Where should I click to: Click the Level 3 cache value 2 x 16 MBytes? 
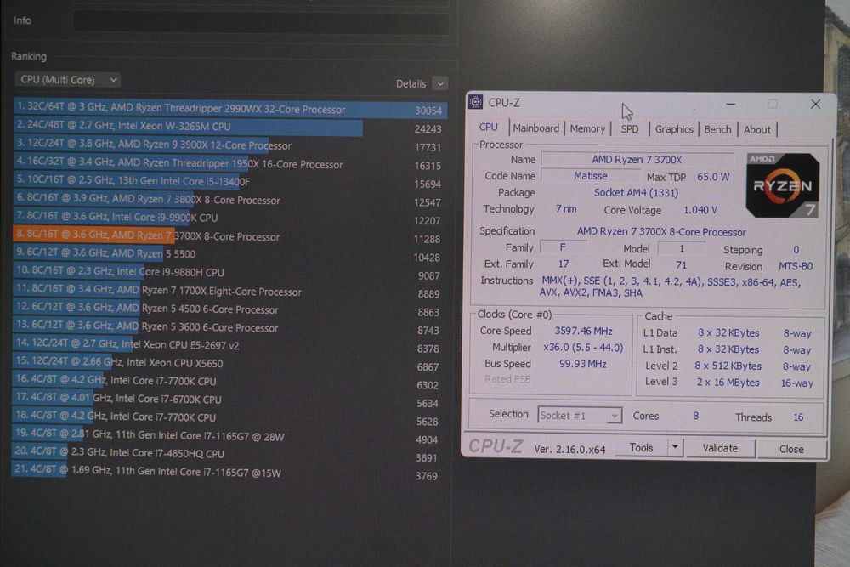(728, 383)
